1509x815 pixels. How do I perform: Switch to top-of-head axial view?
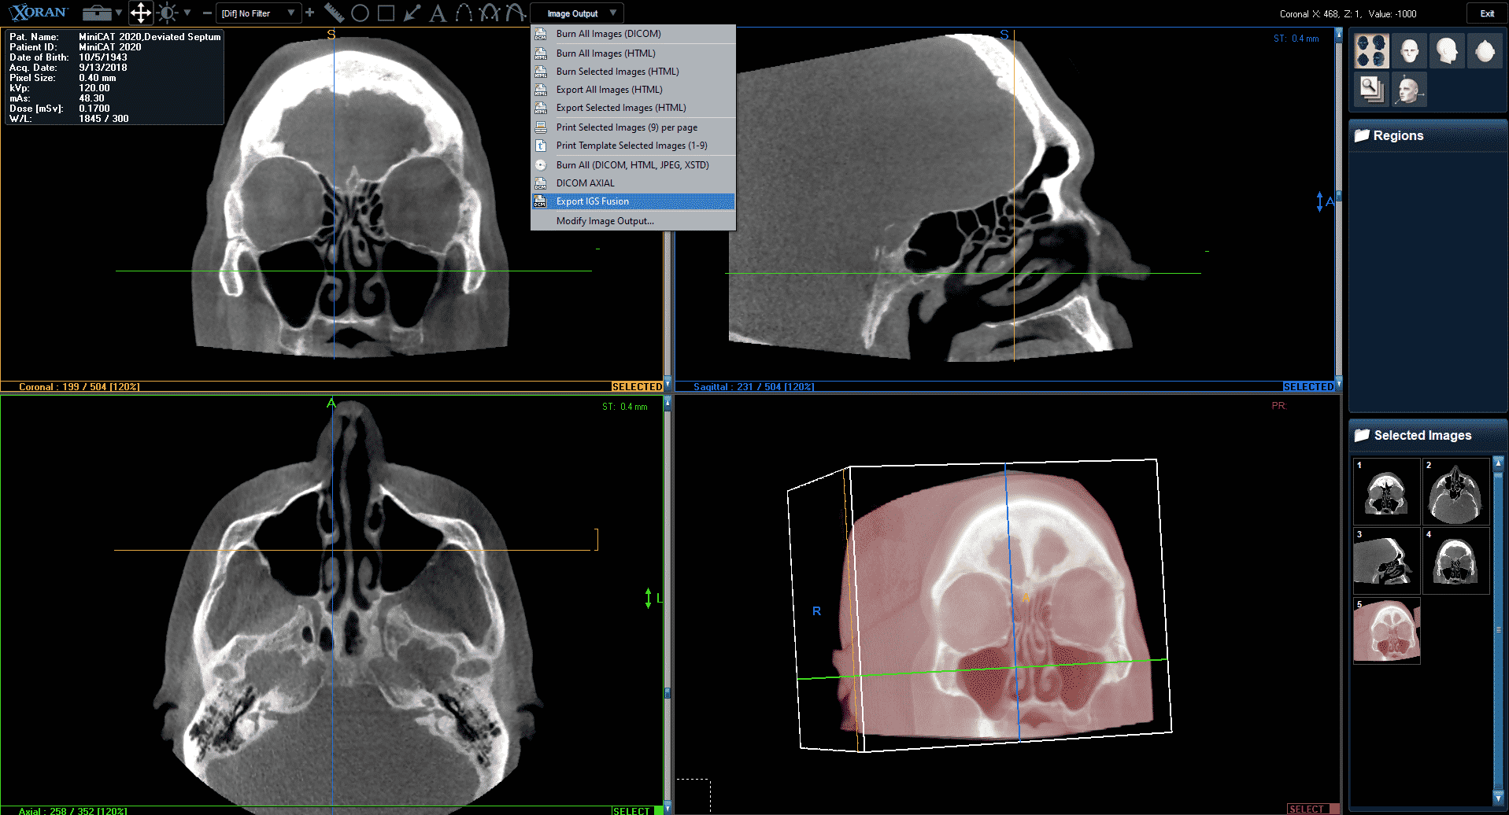tap(1485, 50)
